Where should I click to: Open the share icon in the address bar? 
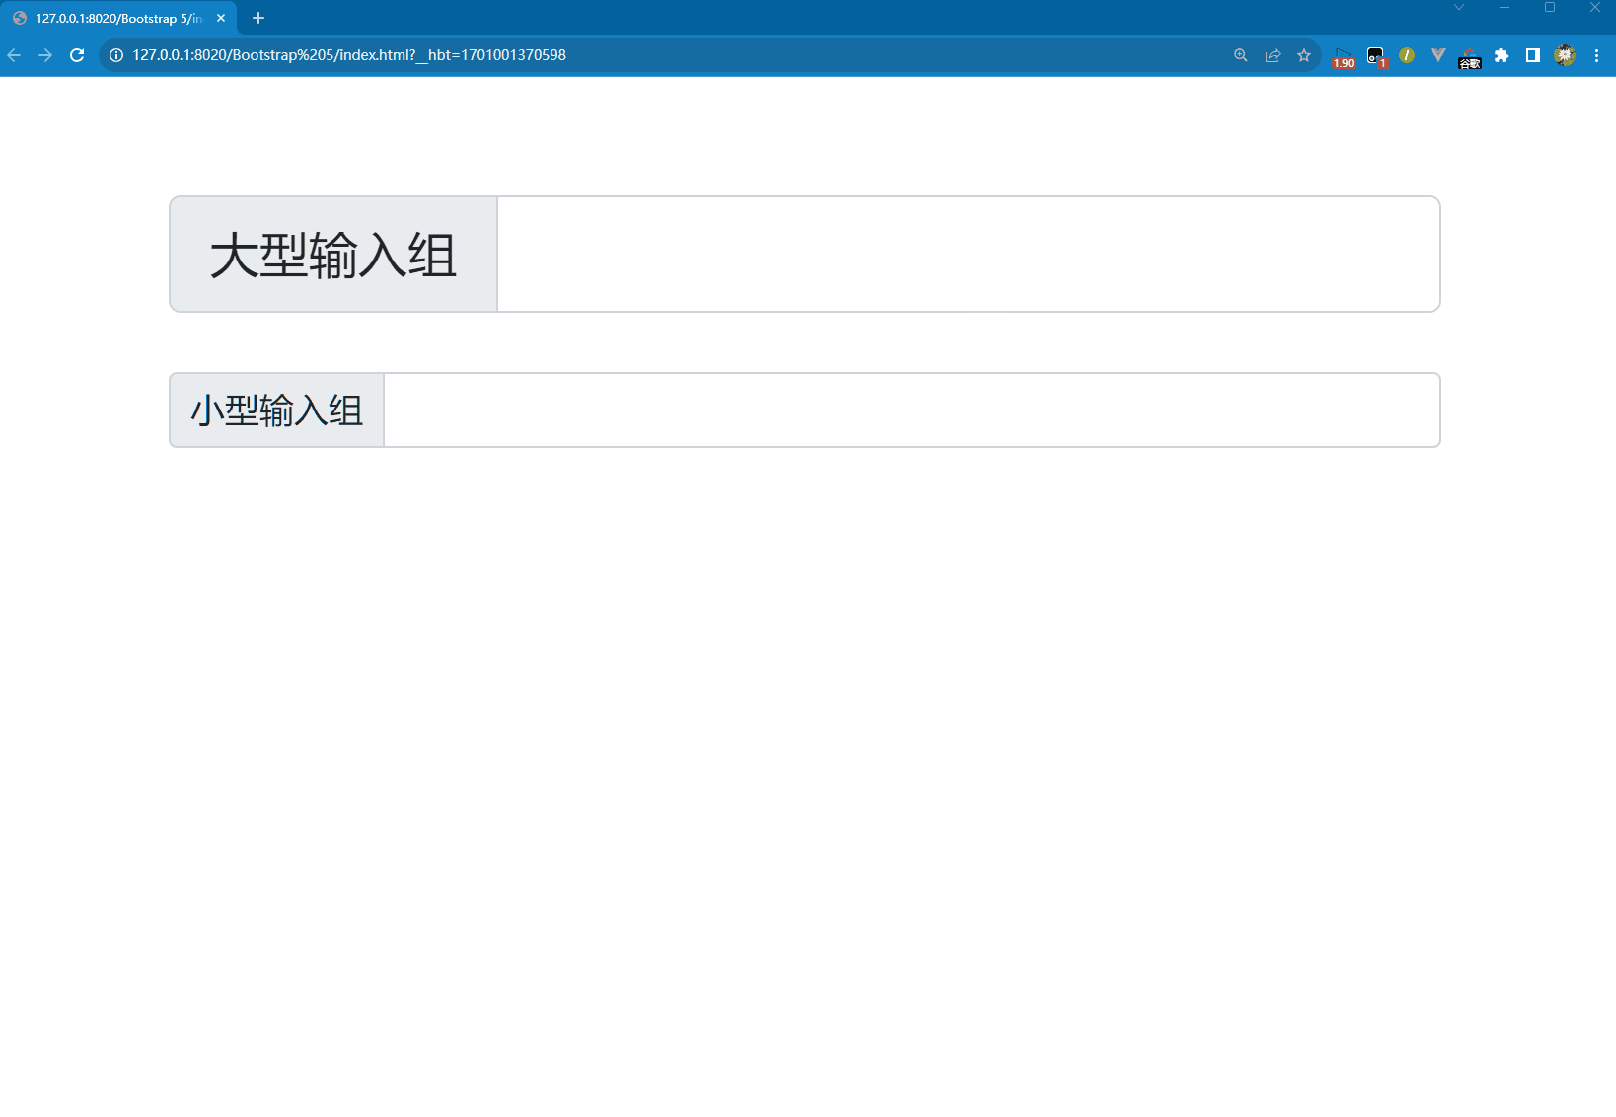pyautogui.click(x=1273, y=56)
